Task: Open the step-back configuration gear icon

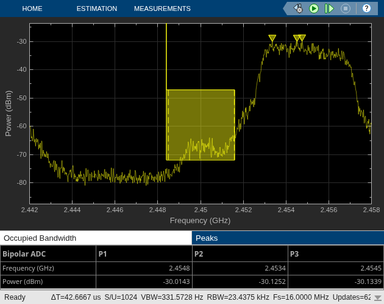Action: [x=298, y=9]
